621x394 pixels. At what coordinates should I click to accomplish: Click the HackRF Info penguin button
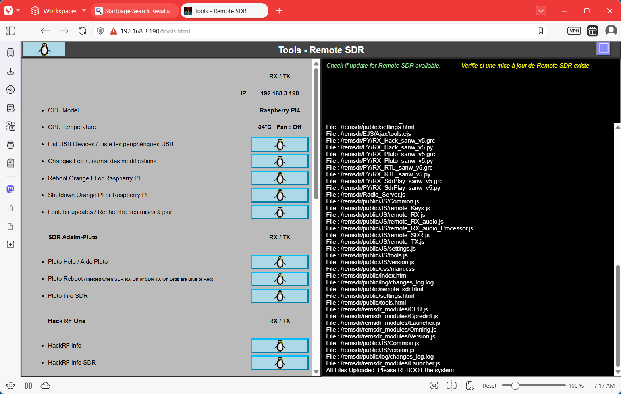(280, 346)
